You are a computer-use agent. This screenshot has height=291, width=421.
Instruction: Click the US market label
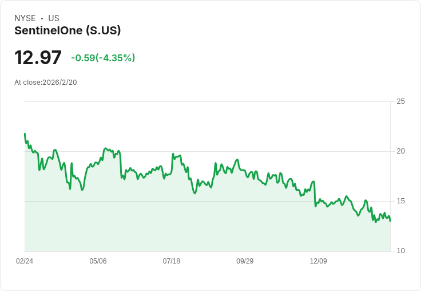(x=54, y=18)
